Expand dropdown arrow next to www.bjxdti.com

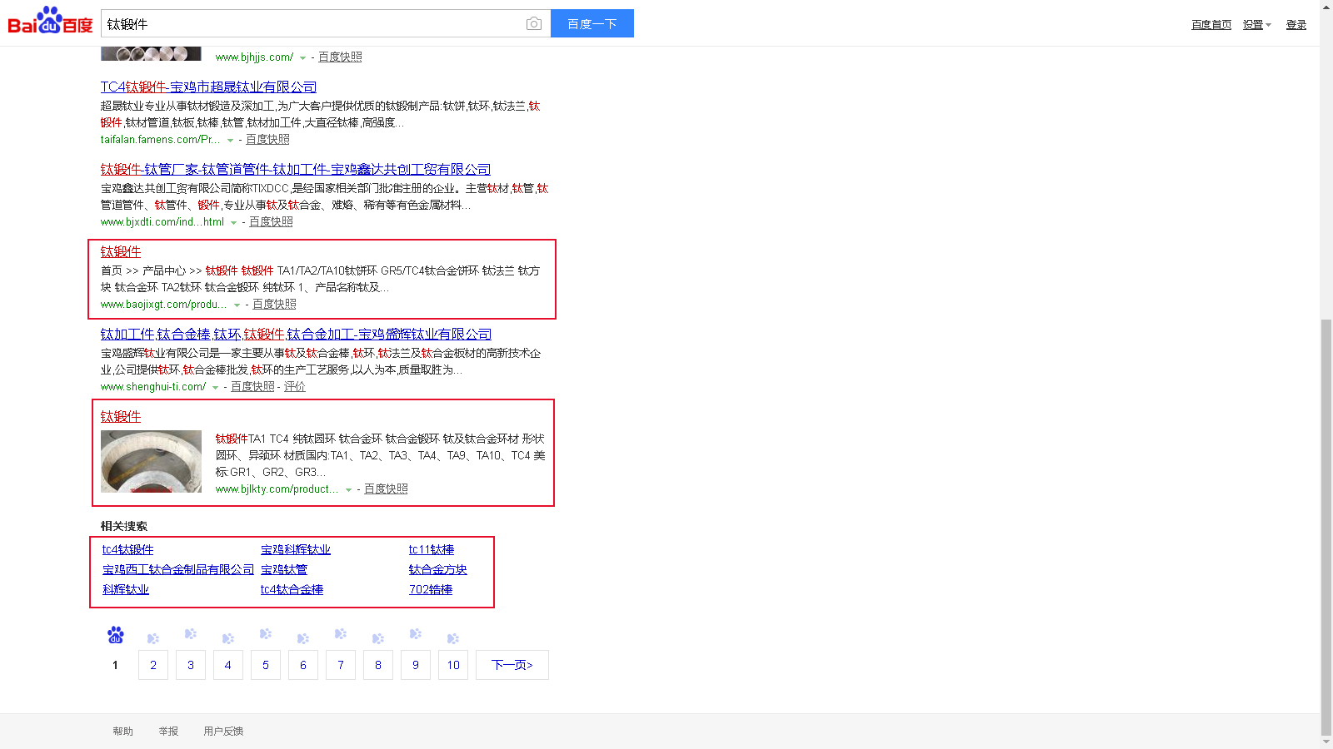[x=233, y=222]
